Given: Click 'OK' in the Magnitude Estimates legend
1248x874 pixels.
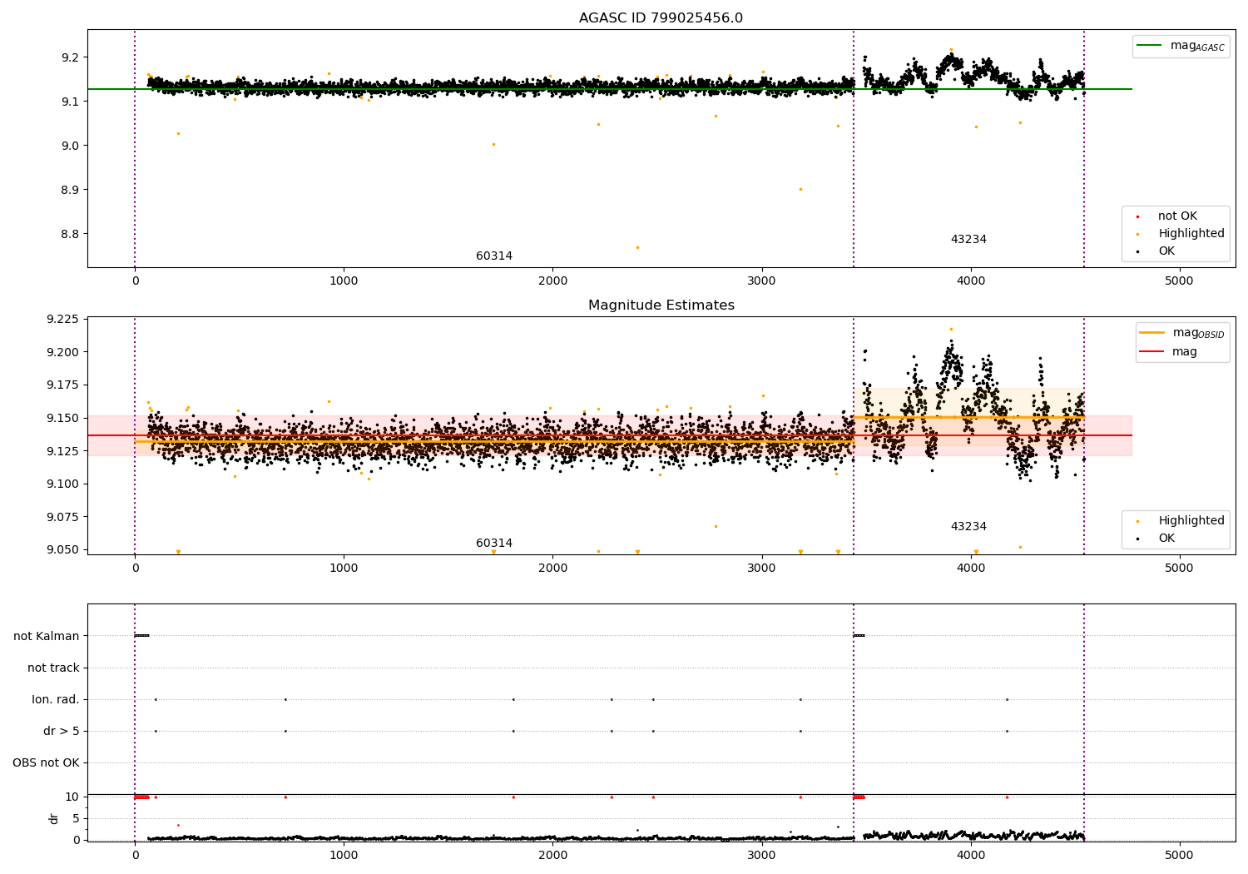Looking at the screenshot, I should click(1166, 539).
